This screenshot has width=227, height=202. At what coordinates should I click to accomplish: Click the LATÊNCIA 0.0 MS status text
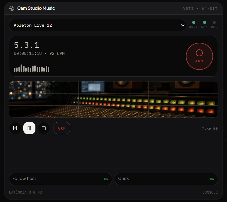tap(25, 192)
